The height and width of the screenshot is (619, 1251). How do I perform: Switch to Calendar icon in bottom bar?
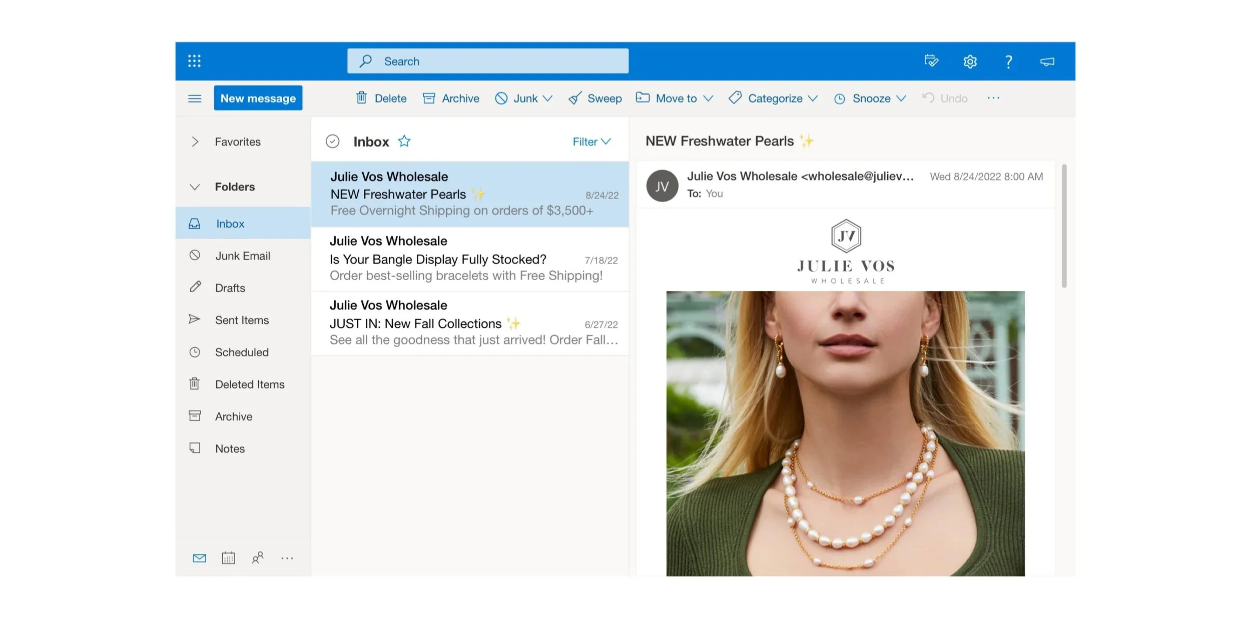click(228, 557)
